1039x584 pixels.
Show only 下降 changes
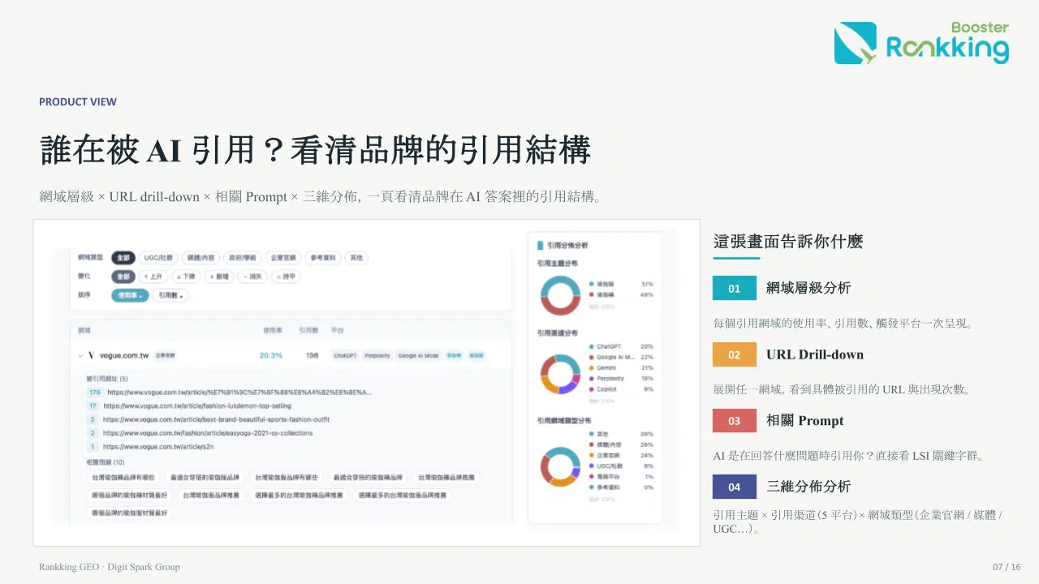point(188,277)
